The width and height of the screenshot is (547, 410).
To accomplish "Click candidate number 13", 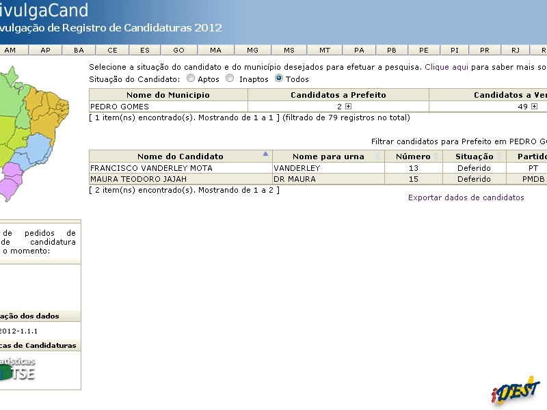I will point(414,168).
